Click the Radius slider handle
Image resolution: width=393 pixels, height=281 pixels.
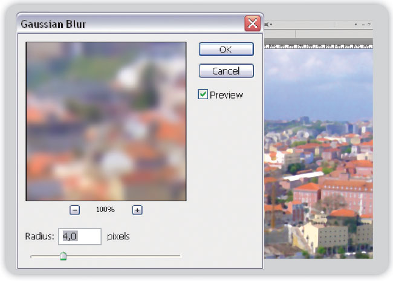pyautogui.click(x=63, y=256)
